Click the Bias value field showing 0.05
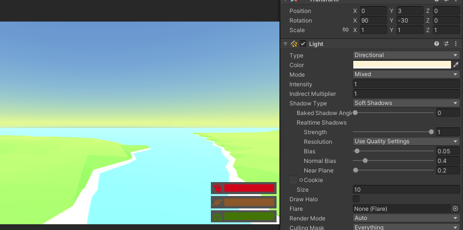 coord(448,151)
